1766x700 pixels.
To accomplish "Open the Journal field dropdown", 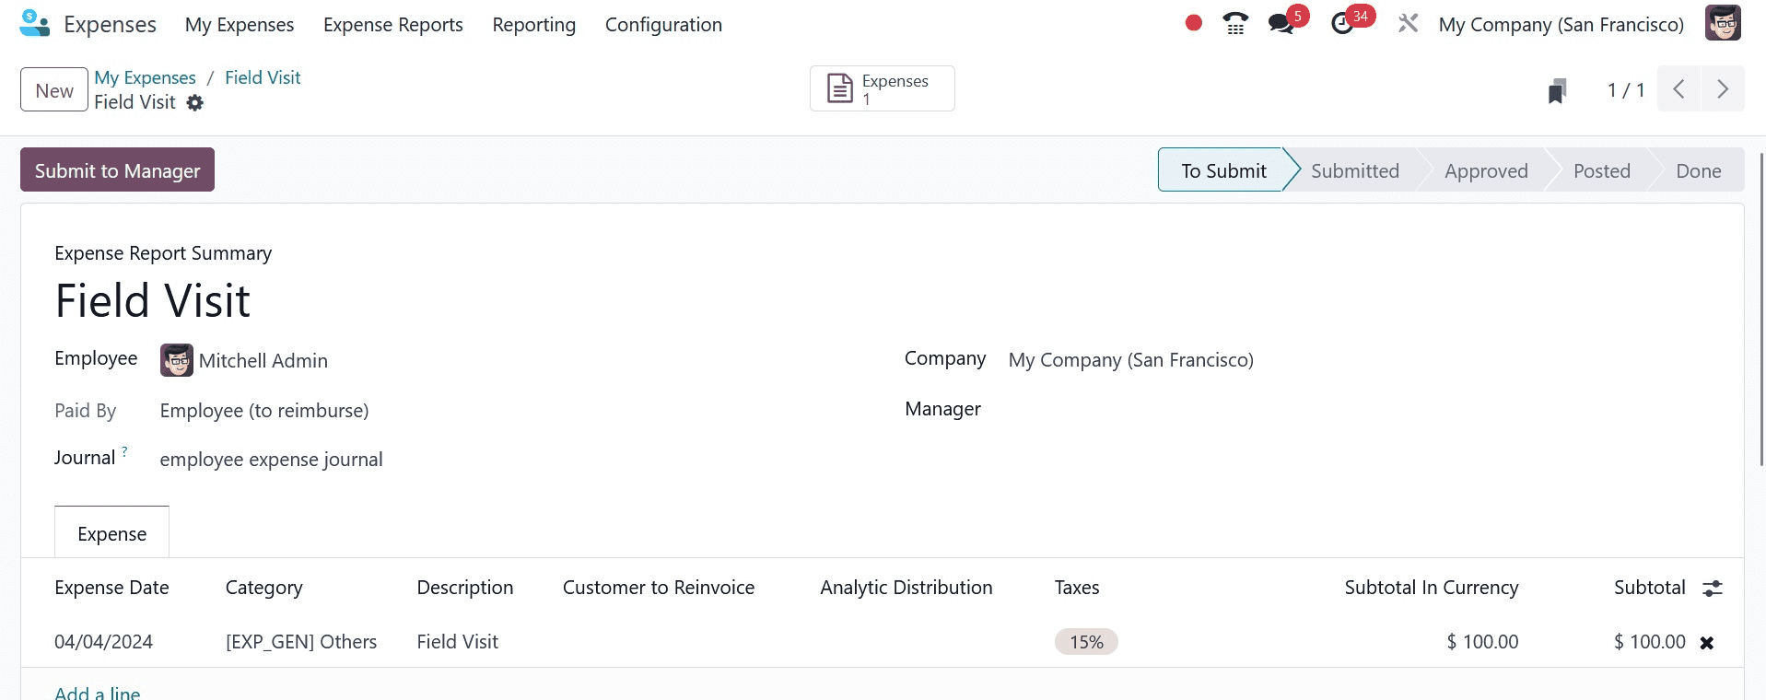I will coord(271,460).
